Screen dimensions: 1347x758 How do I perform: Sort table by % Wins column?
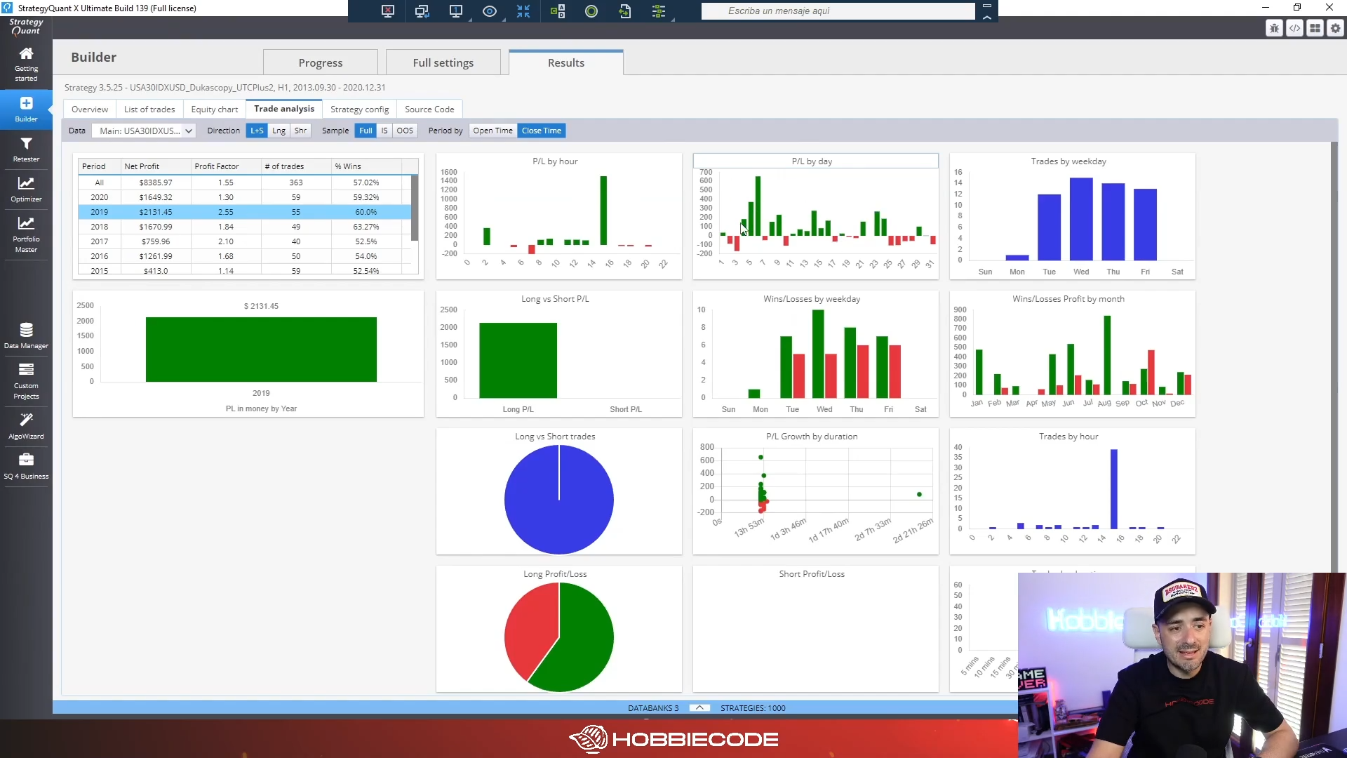(366, 166)
